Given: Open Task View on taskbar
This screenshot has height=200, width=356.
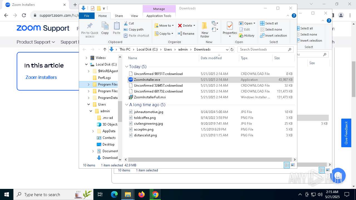Looking at the screenshot, I should (x=100, y=194).
